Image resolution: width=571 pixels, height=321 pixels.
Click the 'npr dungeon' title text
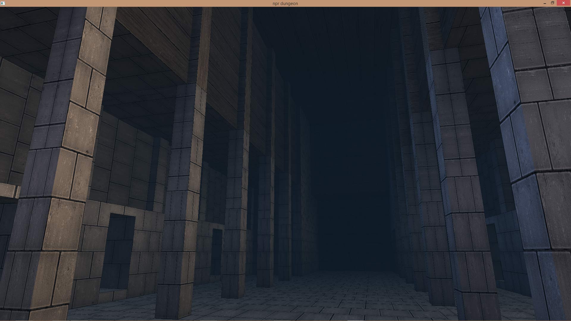(285, 4)
